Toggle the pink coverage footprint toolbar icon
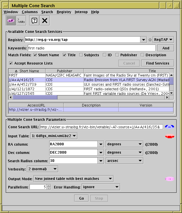 tap(11, 21)
